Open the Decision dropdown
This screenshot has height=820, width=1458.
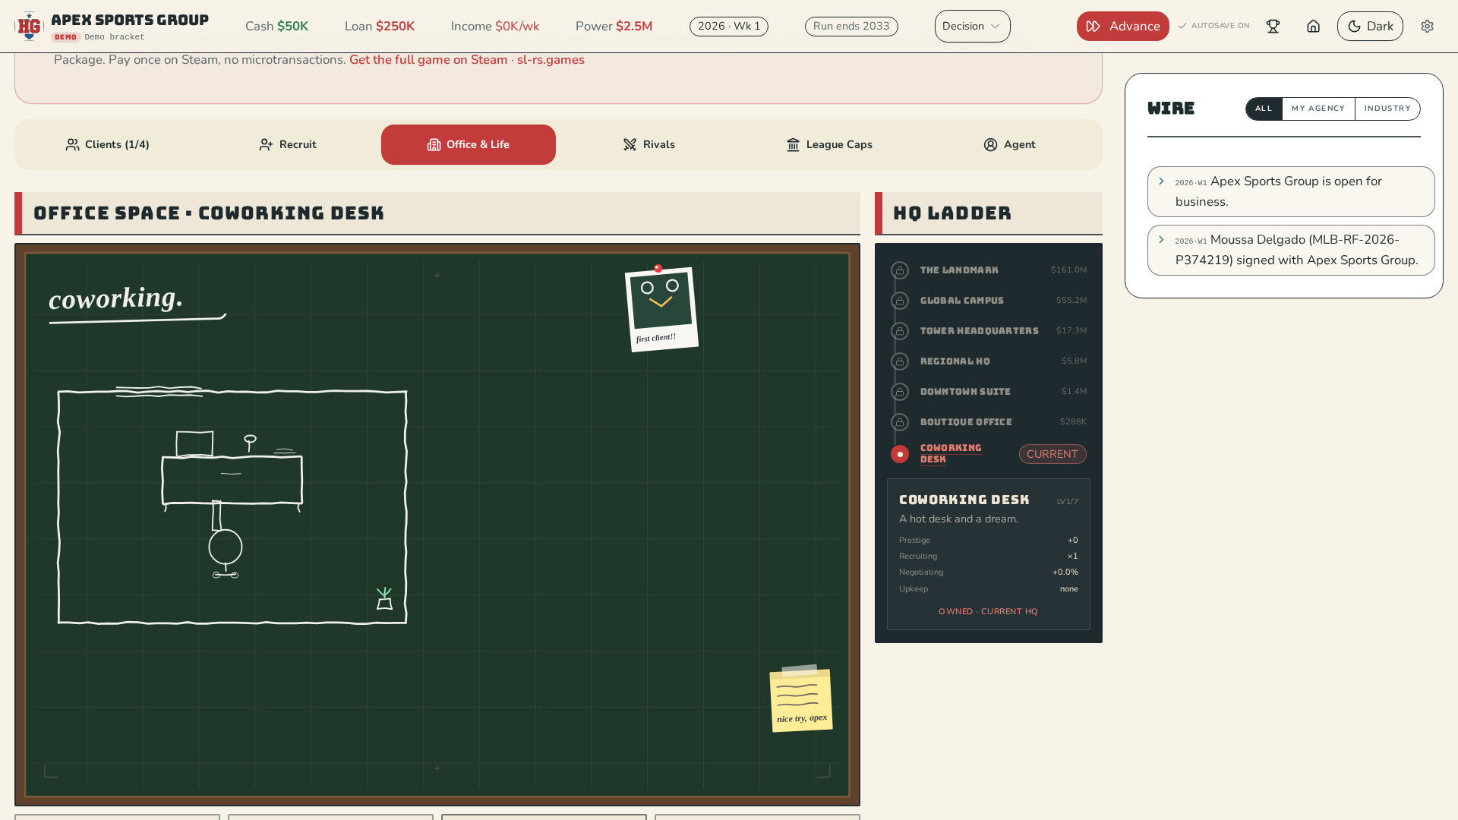(972, 27)
